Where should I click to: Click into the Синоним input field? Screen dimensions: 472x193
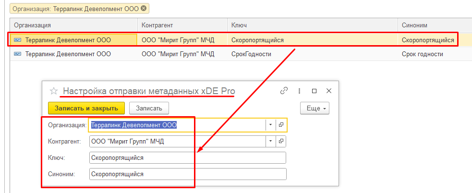click(188, 174)
